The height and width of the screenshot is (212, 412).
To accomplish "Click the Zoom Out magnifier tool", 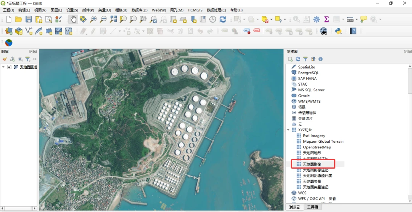I will click(103, 19).
